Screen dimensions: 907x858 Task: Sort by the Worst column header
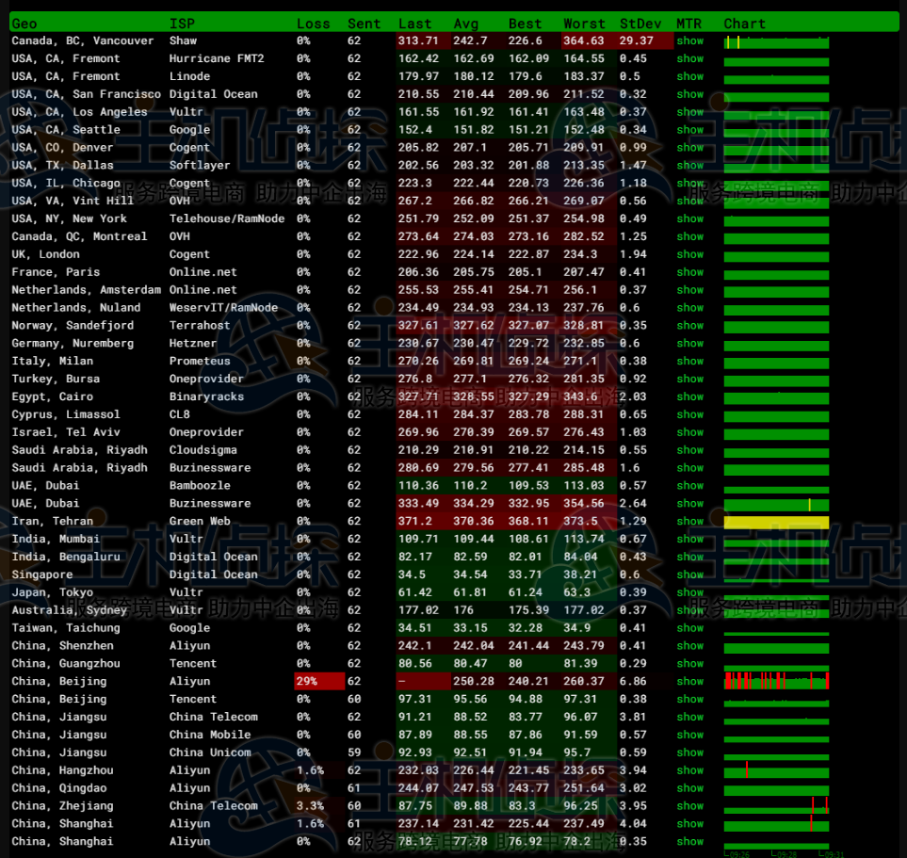[584, 24]
